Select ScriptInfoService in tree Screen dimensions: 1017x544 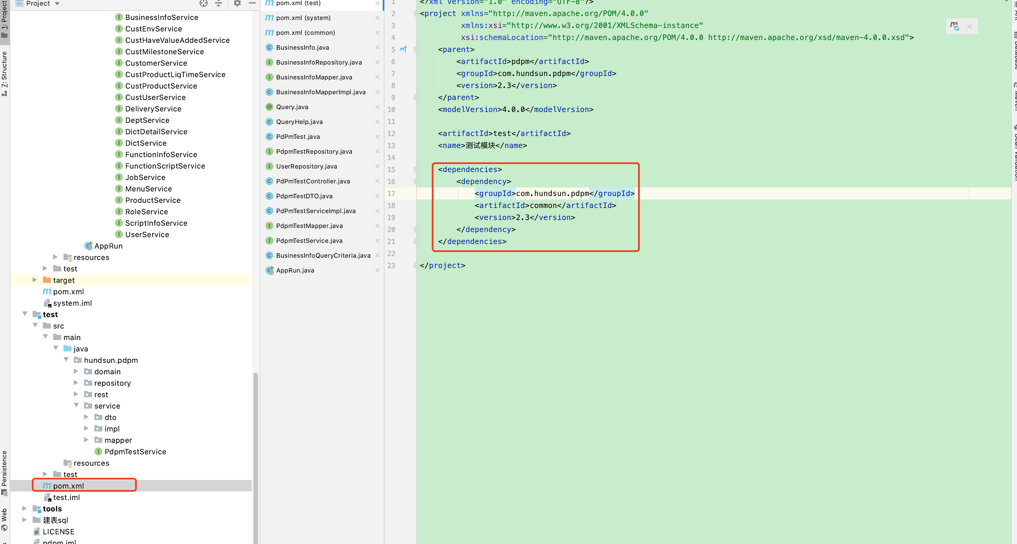[156, 223]
